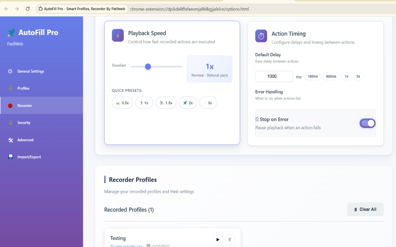The image size is (396, 247).
Task: Click the red Recorder dot icon
Action: click(10, 106)
